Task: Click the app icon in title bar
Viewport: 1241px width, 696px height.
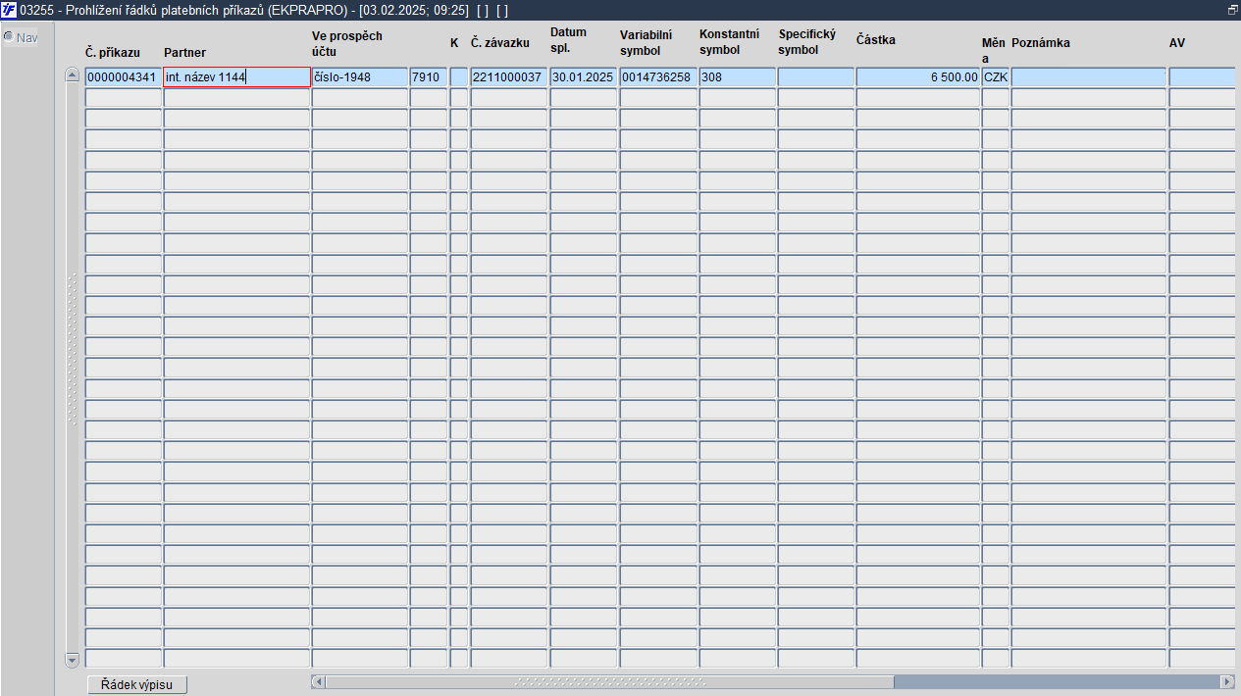Action: coord(9,10)
